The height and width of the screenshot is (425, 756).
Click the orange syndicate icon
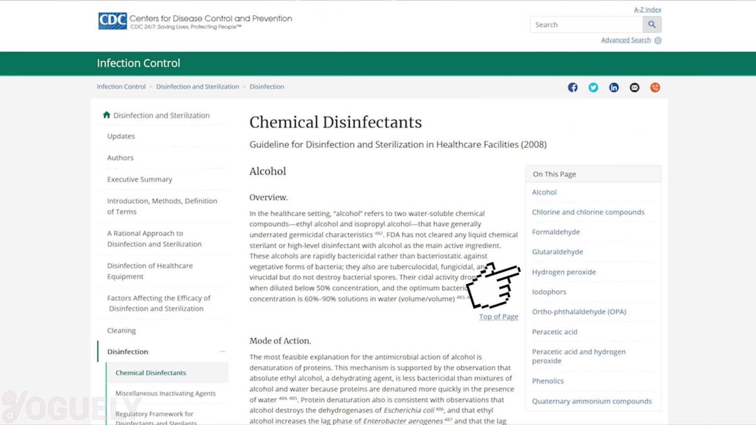pos(655,88)
